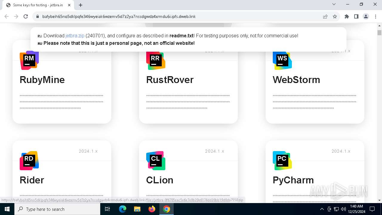Click Rider's 2024.1.x version label

[88, 151]
